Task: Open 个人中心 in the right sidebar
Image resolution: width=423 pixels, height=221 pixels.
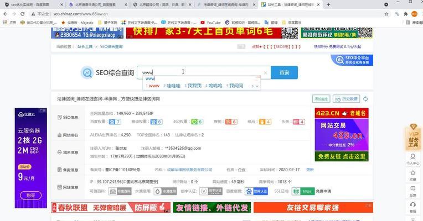Action: pos(412,159)
